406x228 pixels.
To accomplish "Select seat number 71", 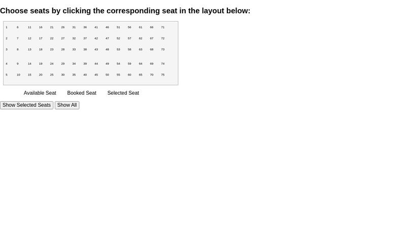I will click(163, 27).
